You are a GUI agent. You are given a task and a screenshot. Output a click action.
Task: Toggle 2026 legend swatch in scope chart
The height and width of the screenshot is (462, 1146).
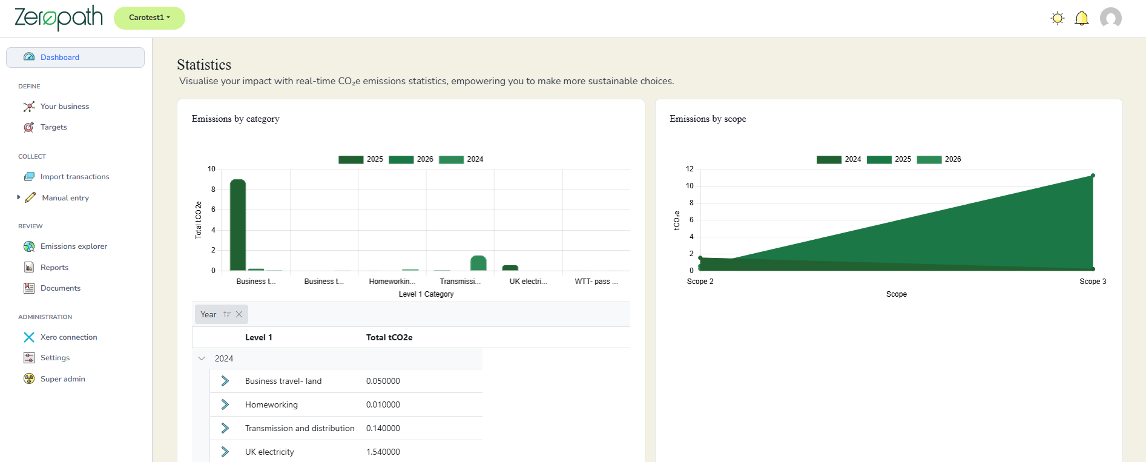929,159
